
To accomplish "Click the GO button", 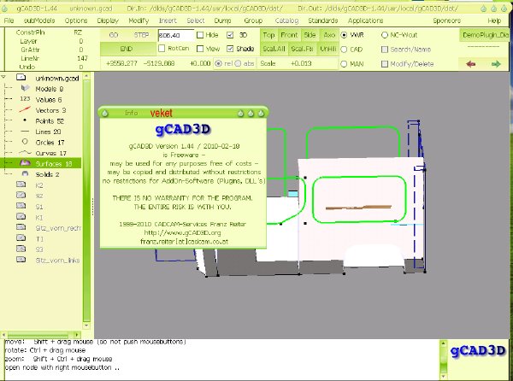I will point(114,35).
